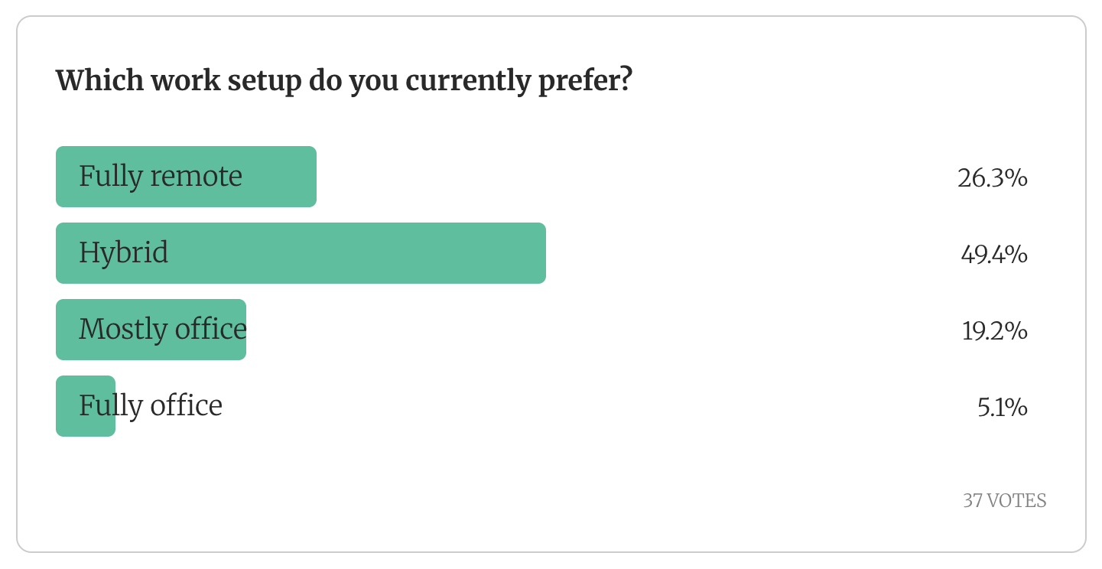
Task: Click the 49.4% result percentage
Action: 993,255
